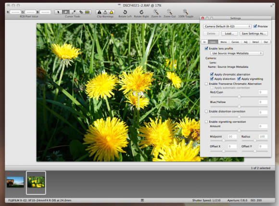This screenshot has width=279, height=206.
Task: Open the Camera Default (X-E2) preset dropdown
Action: (227, 26)
